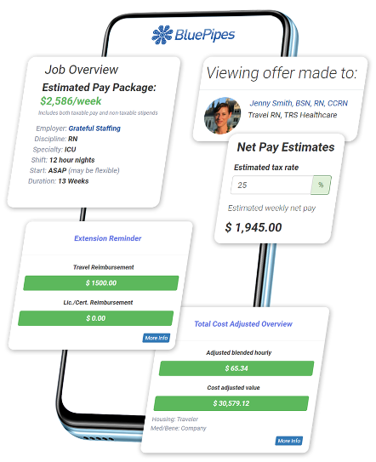
Task: Click More Info in Total Cost card
Action: [289, 441]
